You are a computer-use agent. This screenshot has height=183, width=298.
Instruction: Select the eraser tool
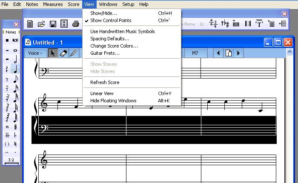63,53
